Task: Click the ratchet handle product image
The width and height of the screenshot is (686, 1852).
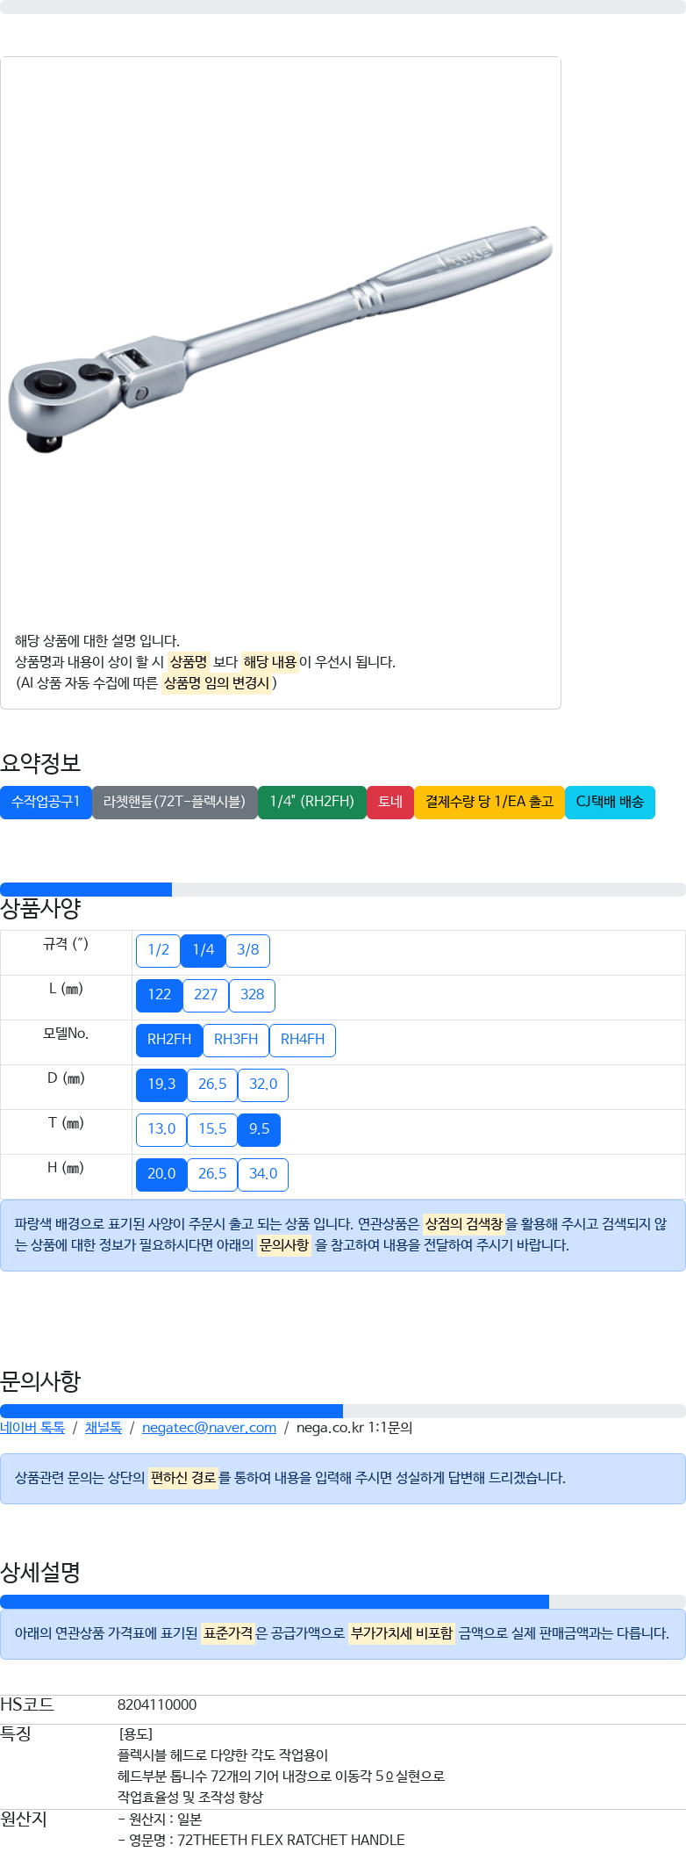Action: point(281,340)
